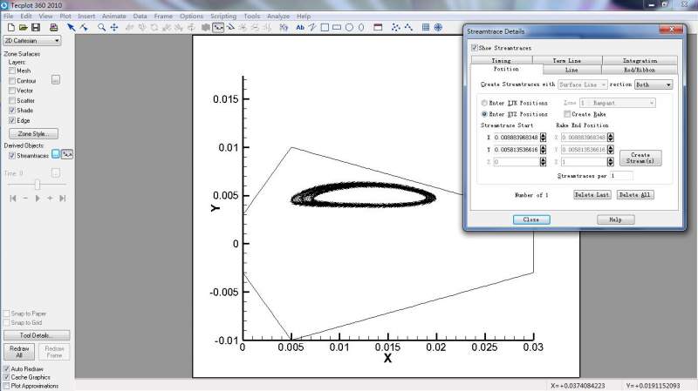This screenshot has height=391, width=698.
Task: Click the Create Scatter Zone toolbar icon
Action: point(396,28)
